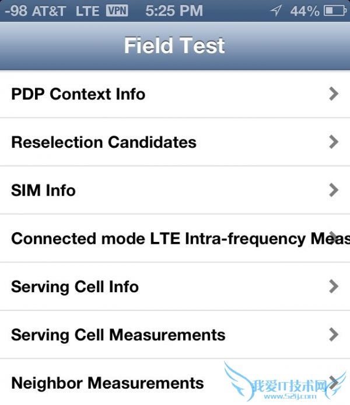Viewport: 350px width, 405px height.
Task: Open PDP Context Info
Action: point(78,94)
